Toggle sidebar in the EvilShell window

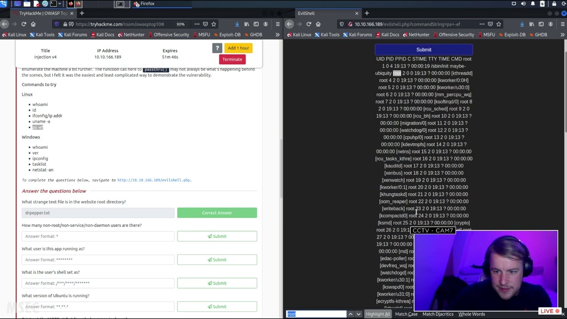(x=541, y=24)
